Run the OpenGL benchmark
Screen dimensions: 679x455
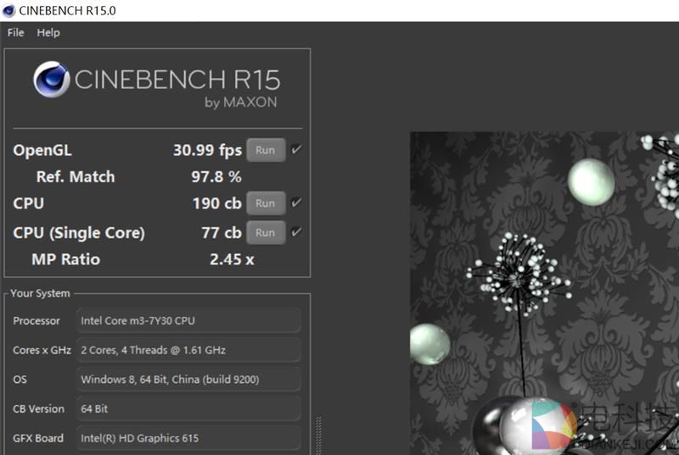click(x=265, y=150)
